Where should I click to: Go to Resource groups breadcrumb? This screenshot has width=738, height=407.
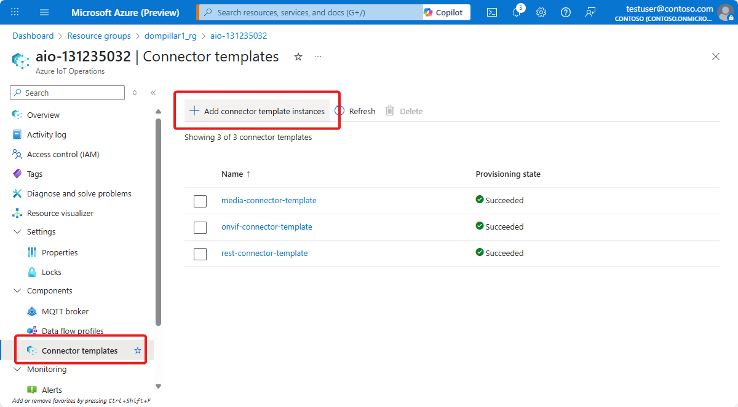(x=99, y=36)
